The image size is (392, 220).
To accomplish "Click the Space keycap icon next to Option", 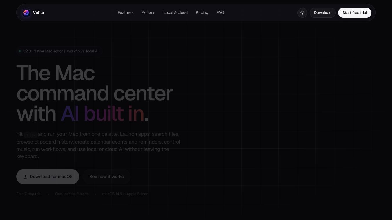I will click(34, 135).
